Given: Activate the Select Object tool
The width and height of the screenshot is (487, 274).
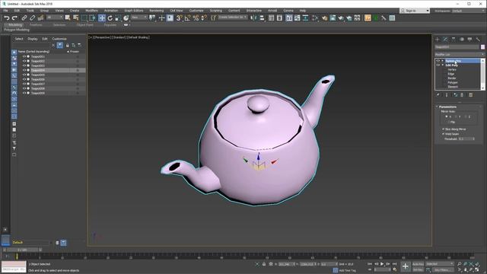Looking at the screenshot, I should pyautogui.click(x=68, y=18).
